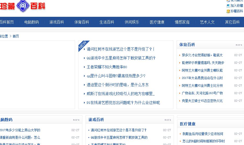
Task: Select 体育百科 in the navigation bar
Action: [x=82, y=22]
